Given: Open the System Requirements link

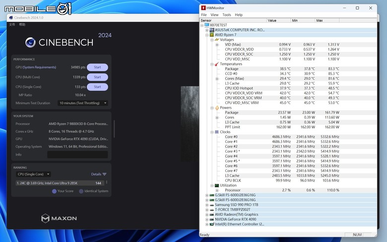Looking at the screenshot, I should pos(39,67).
